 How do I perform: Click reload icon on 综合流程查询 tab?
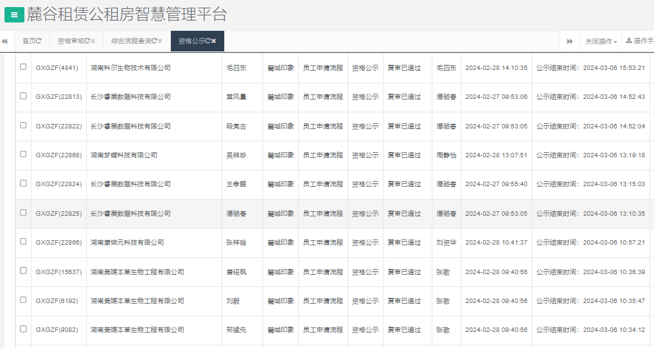tap(154, 41)
